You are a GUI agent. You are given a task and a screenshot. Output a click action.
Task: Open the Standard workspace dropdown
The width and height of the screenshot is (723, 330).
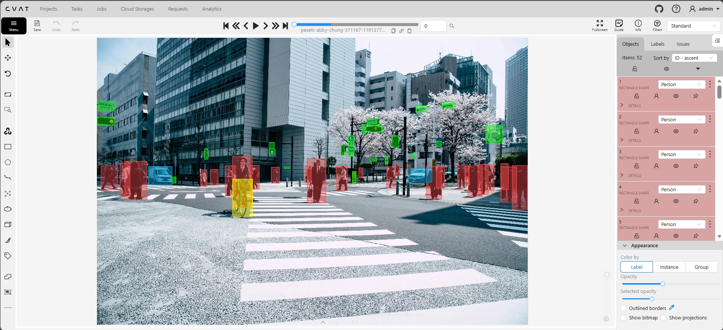693,26
